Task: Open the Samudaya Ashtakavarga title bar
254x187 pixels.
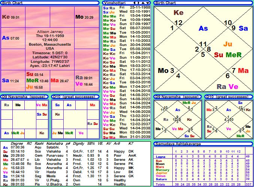Action: 203,144
